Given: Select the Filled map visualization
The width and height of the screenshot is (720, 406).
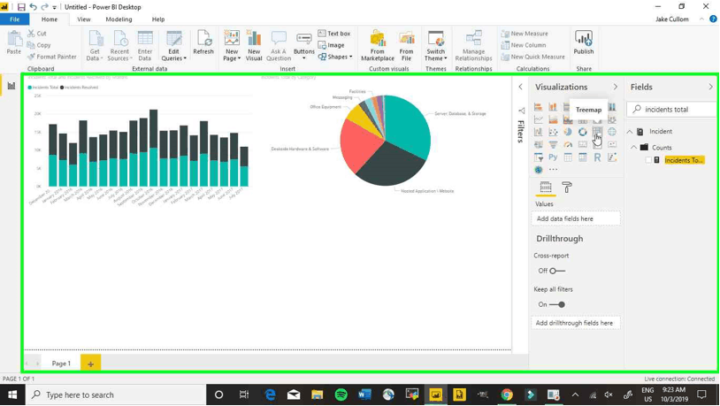Looking at the screenshot, I should point(538,145).
